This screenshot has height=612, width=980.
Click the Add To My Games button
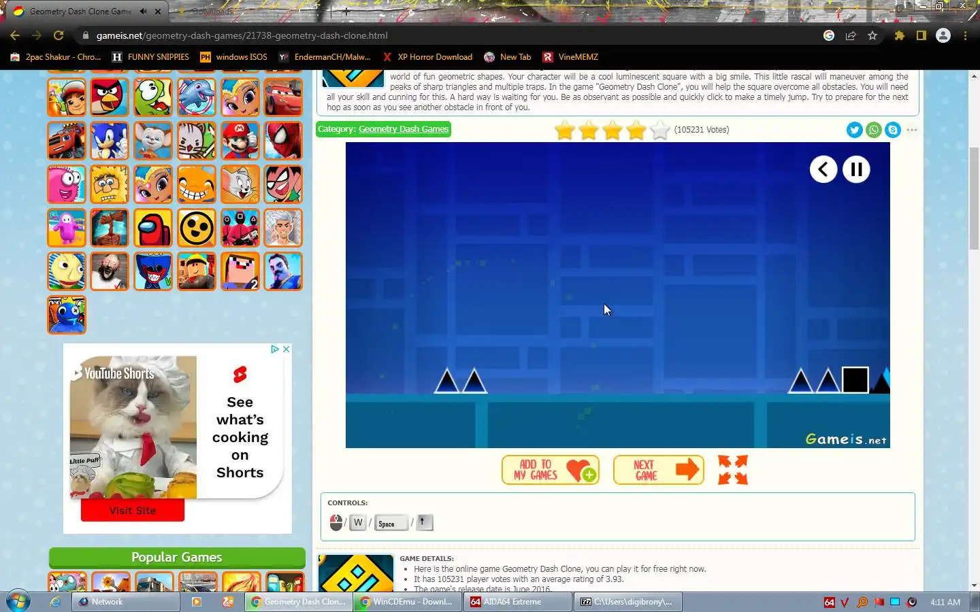pyautogui.click(x=551, y=470)
